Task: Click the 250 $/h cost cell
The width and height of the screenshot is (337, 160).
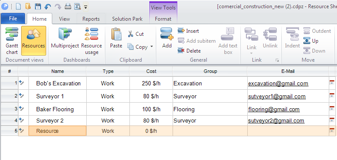Action: tap(151, 83)
